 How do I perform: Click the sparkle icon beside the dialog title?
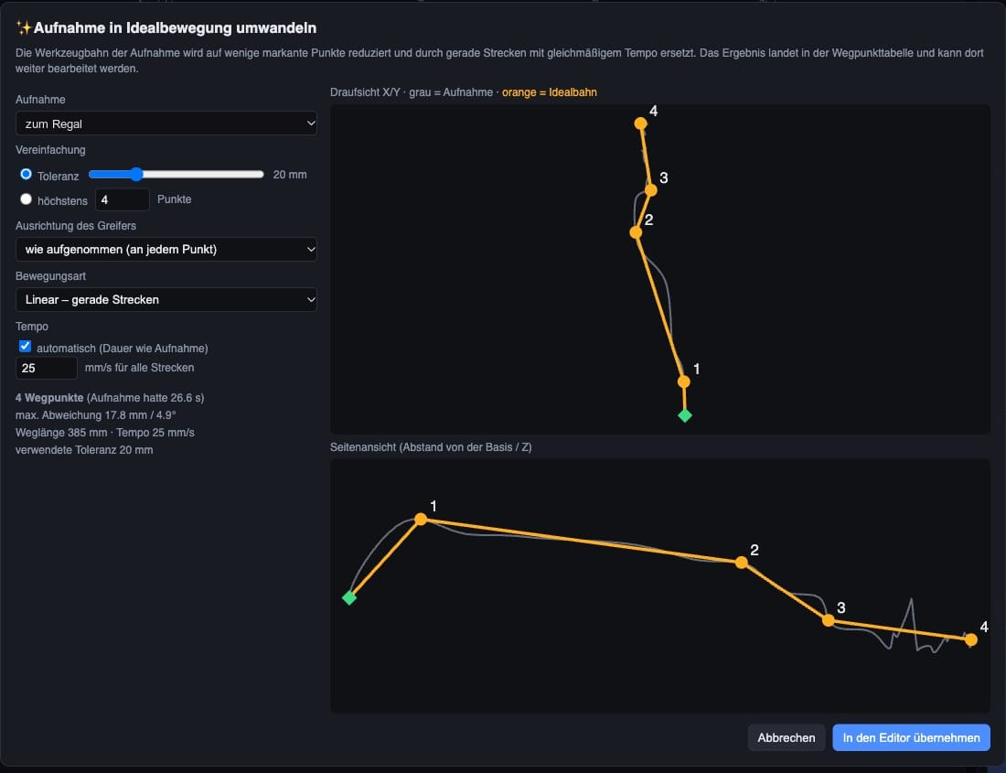pyautogui.click(x=24, y=27)
